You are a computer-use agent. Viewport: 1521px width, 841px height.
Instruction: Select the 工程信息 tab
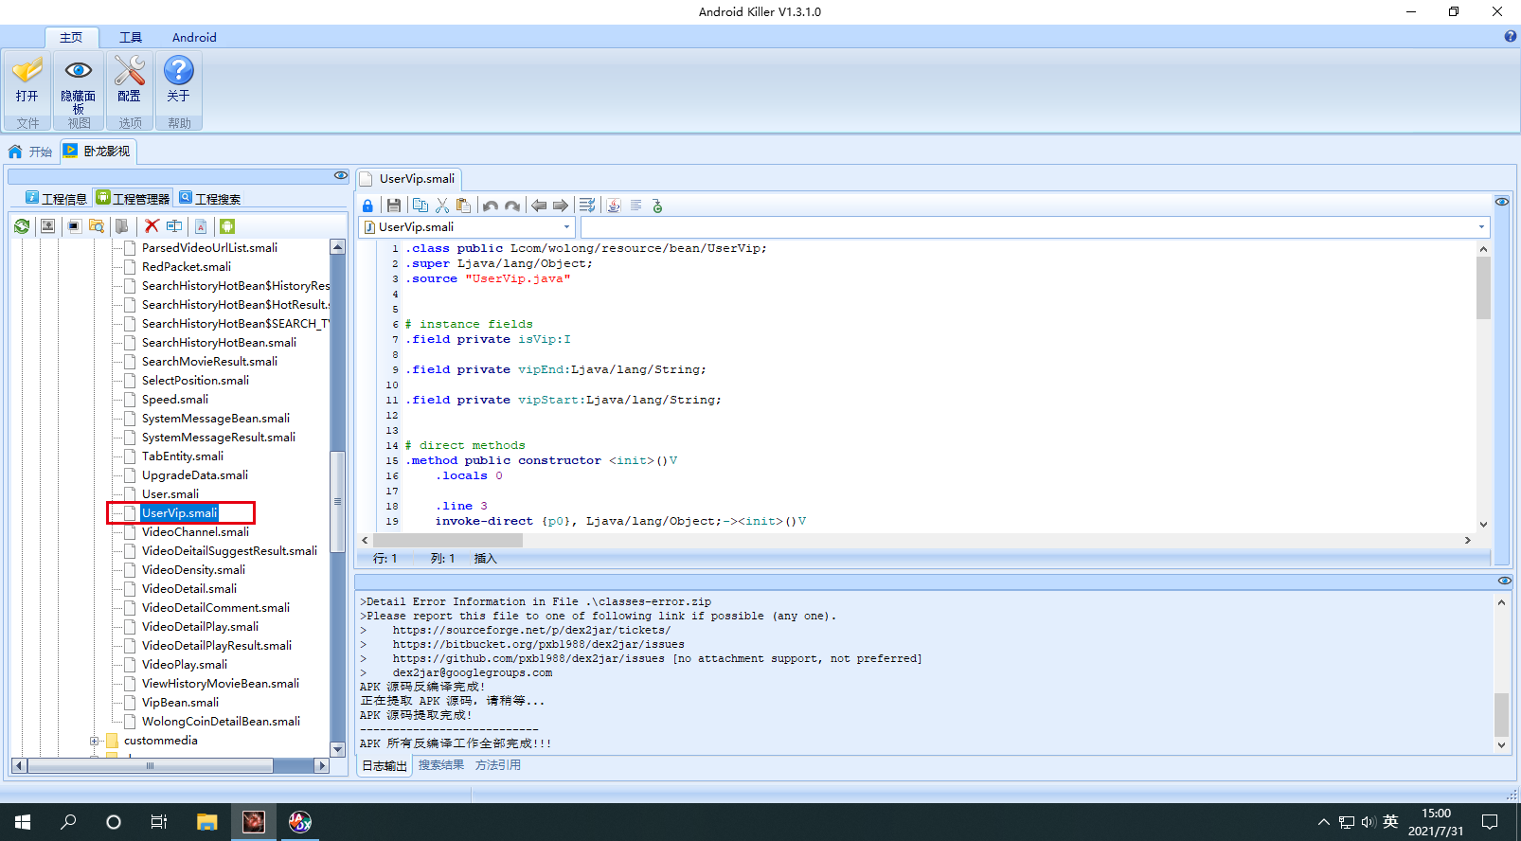point(56,198)
